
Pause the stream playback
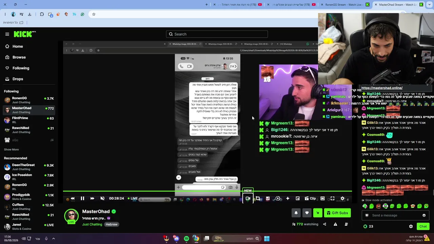[x=82, y=199]
